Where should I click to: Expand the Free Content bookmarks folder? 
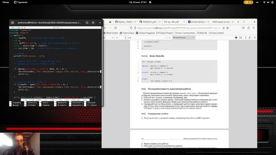point(216,33)
